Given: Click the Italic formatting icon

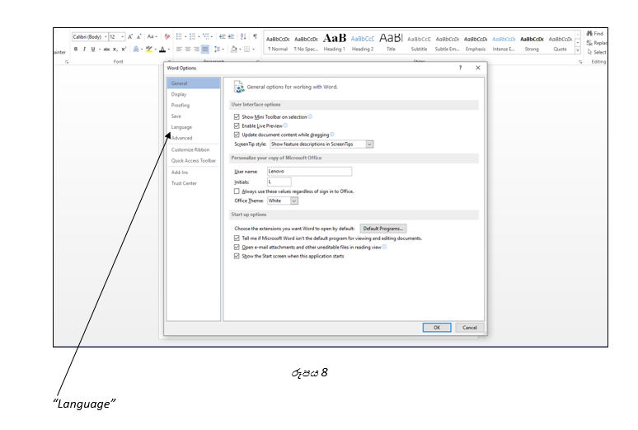Looking at the screenshot, I should (84, 50).
